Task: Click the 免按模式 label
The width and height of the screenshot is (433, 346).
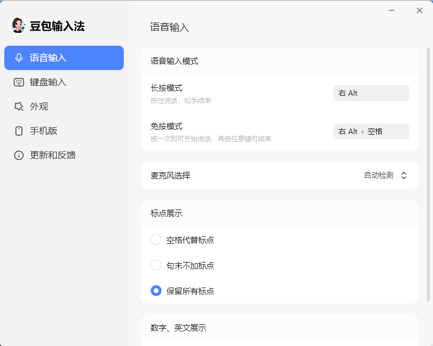Action: [x=166, y=126]
